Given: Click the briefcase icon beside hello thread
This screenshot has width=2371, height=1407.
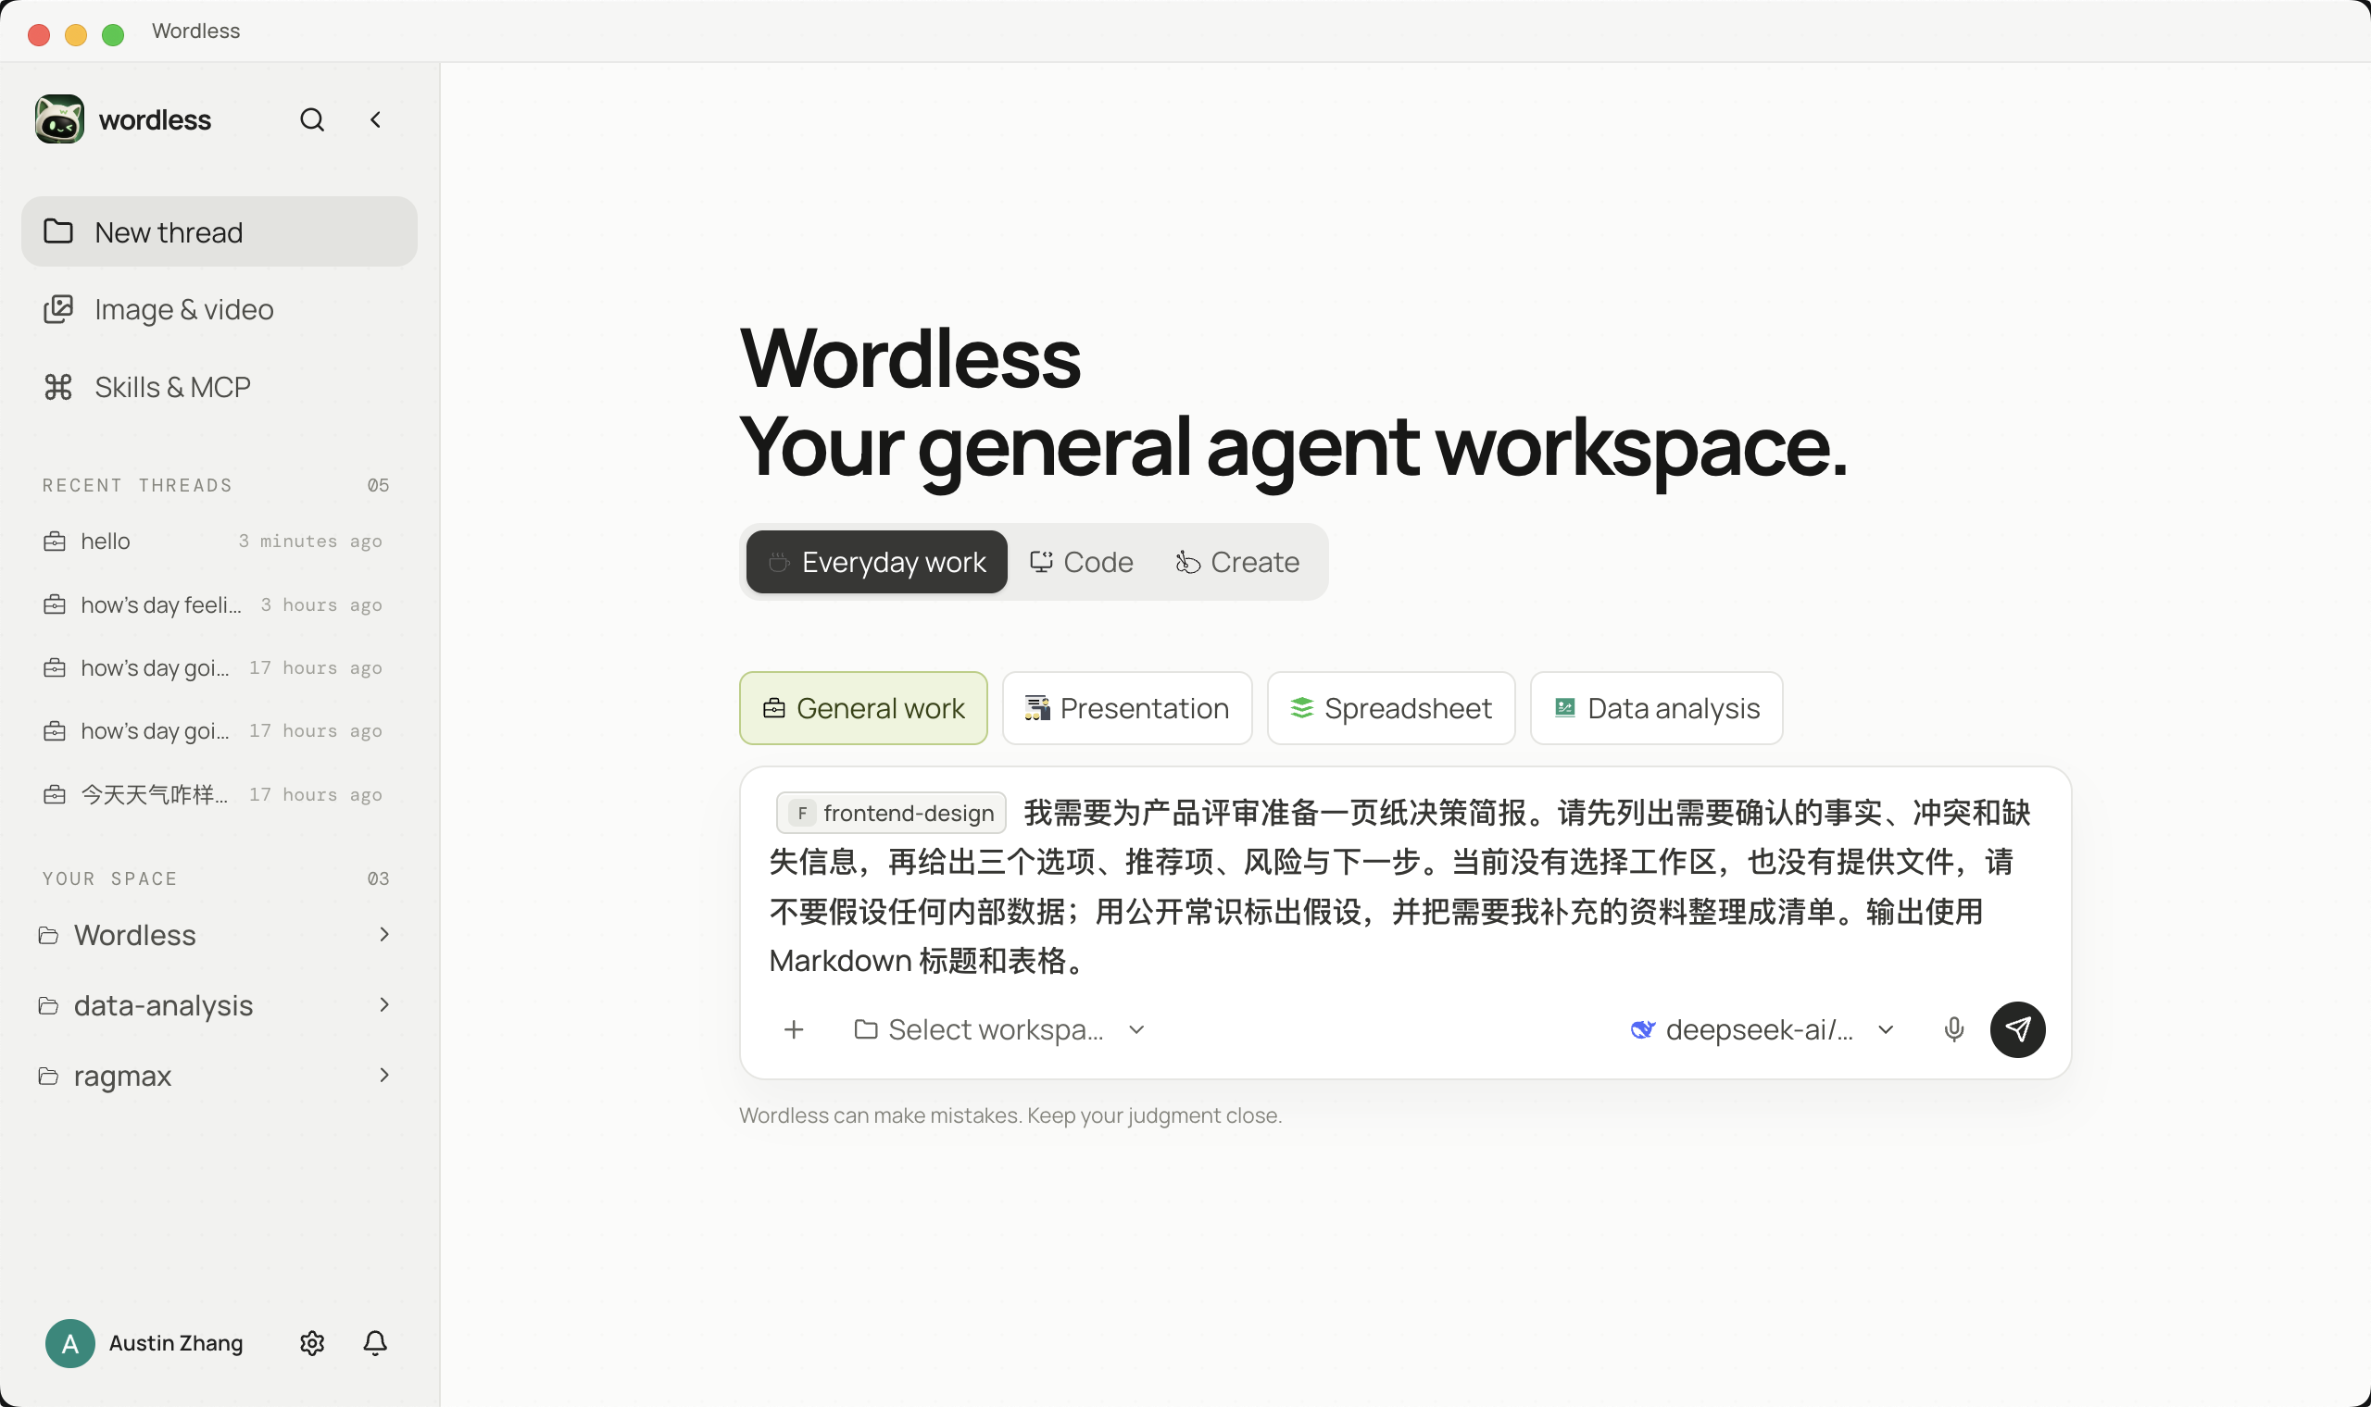Looking at the screenshot, I should pos(55,542).
